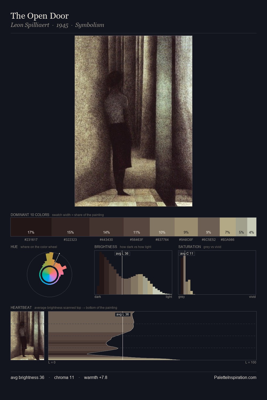Pick the 14% brown swatch
This screenshot has height=400, width=267.
pyautogui.click(x=107, y=227)
